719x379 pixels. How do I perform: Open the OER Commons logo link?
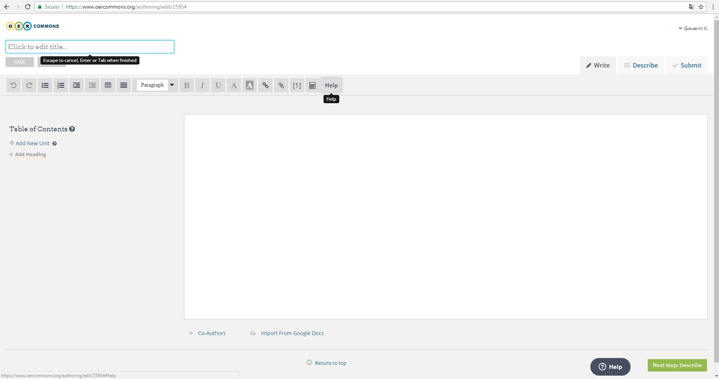pyautogui.click(x=33, y=26)
